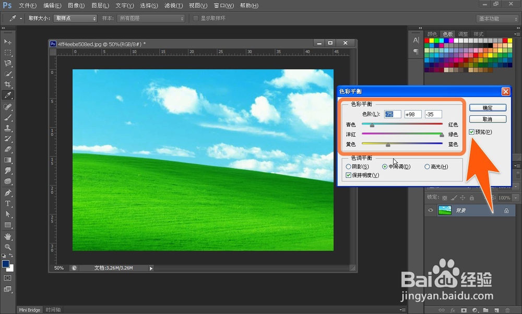Image resolution: width=522 pixels, height=314 pixels.
Task: Open the 图像 menu
Action: (x=76, y=6)
